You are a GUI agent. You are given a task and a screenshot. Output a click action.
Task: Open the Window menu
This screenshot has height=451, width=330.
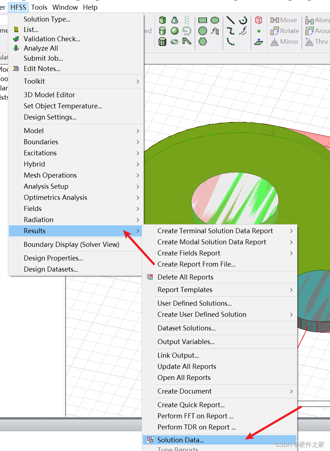pos(65,7)
